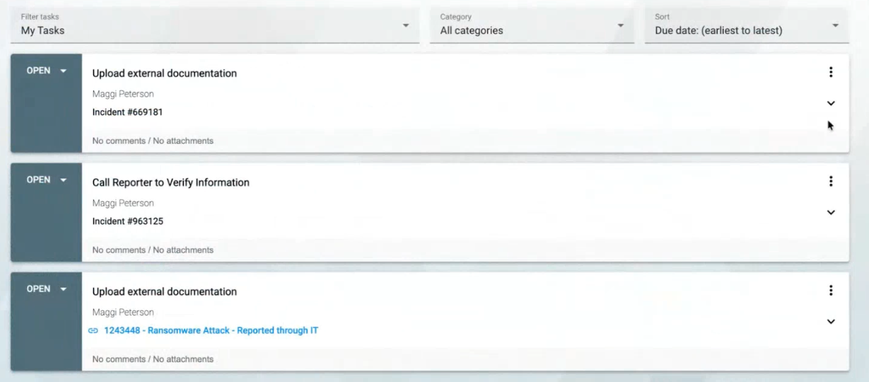Click Upload external documentation title above Incident #669181

click(x=164, y=74)
